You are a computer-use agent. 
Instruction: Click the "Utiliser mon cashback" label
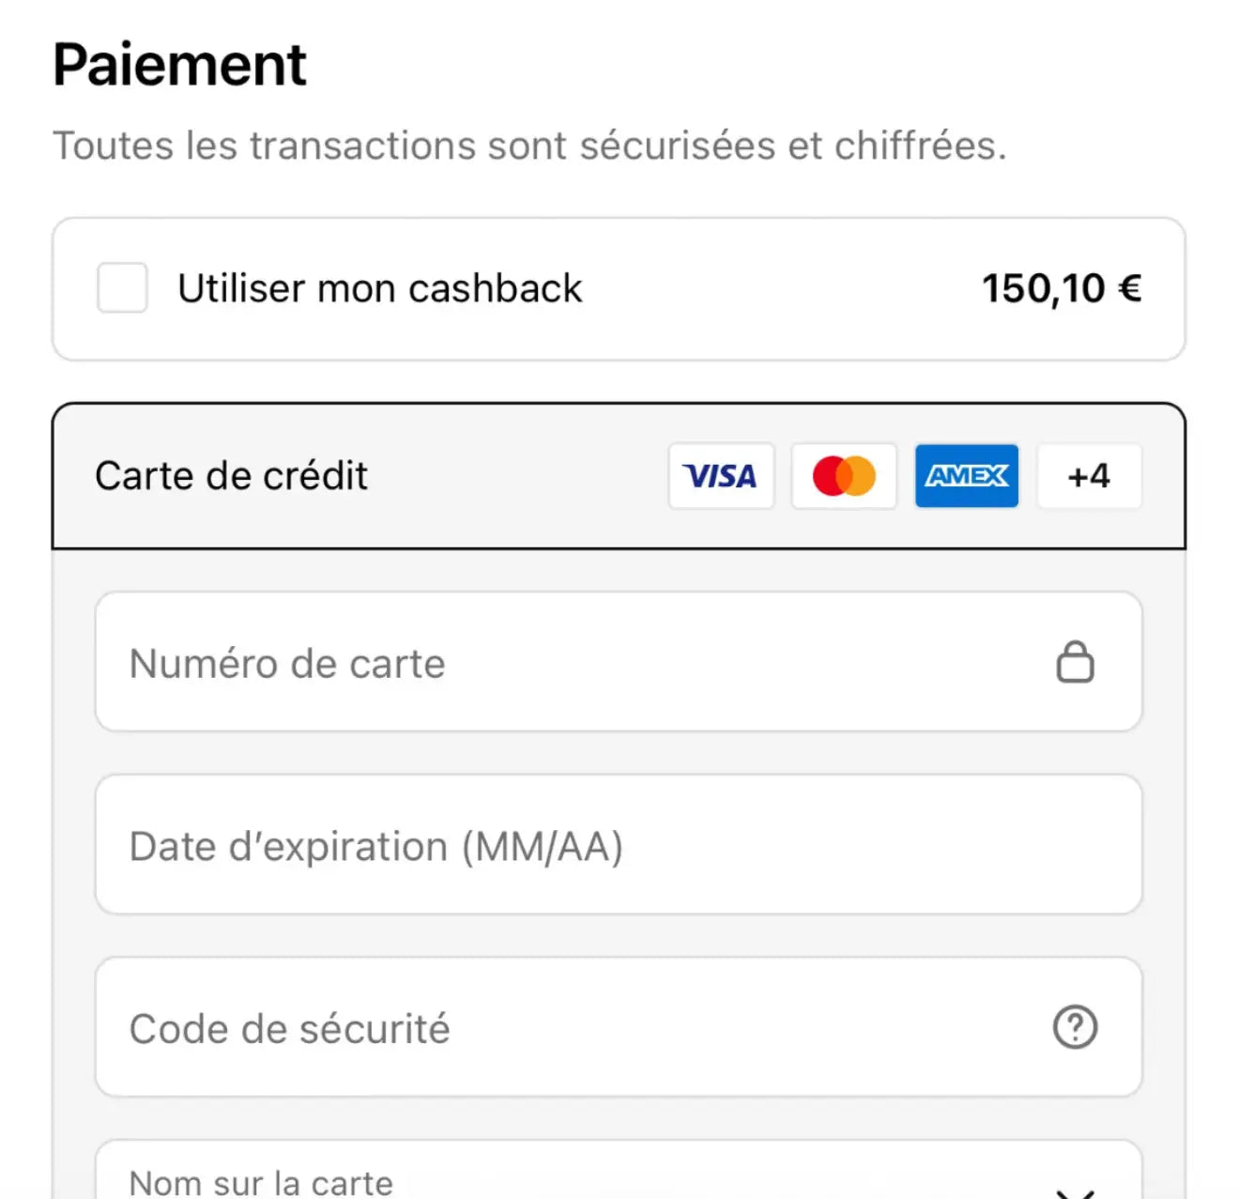[379, 288]
